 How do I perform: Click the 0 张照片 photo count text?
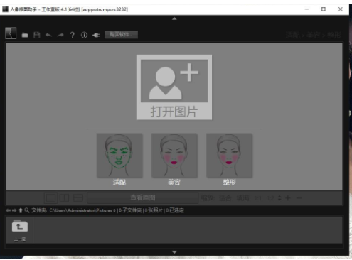[x=154, y=210]
